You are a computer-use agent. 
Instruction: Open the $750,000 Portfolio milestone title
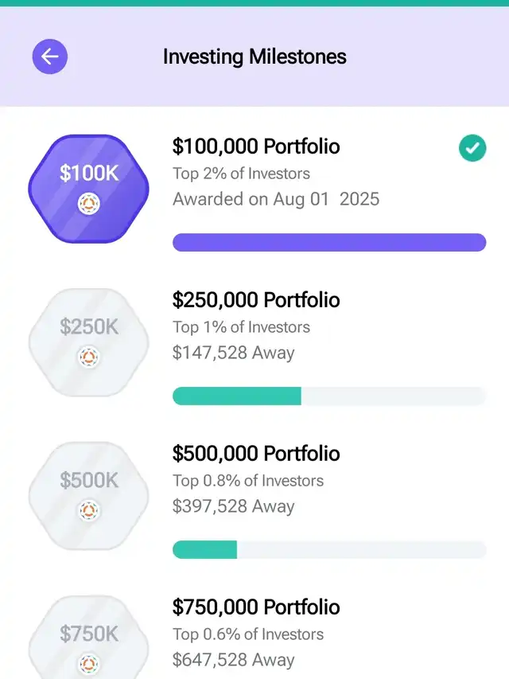pos(256,607)
